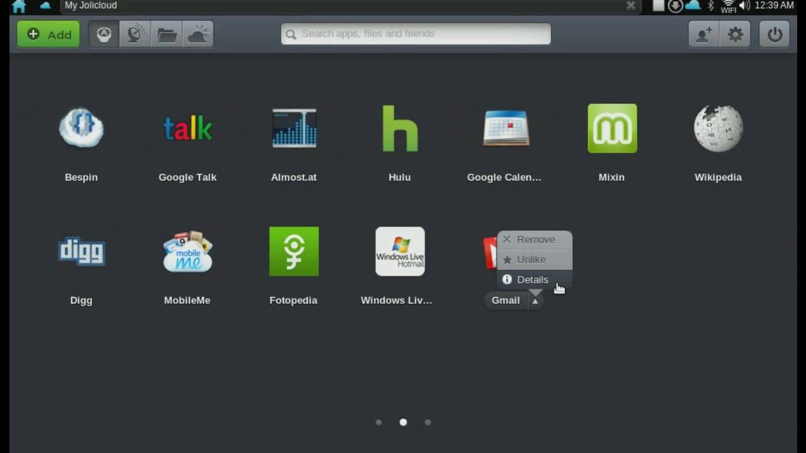Click the add friend icon

coord(704,34)
